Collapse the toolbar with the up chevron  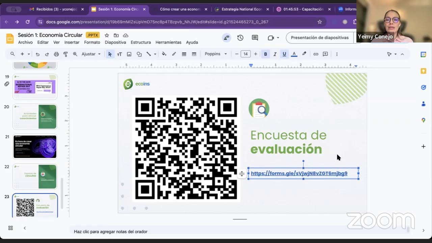click(402, 54)
